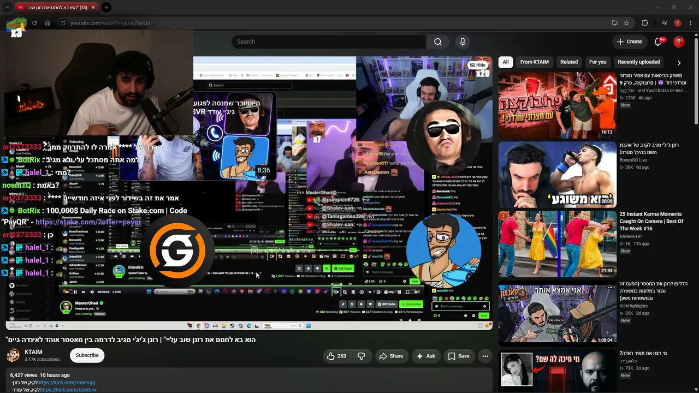
Task: Subscribe to the KTAIM channel
Action: [87, 355]
